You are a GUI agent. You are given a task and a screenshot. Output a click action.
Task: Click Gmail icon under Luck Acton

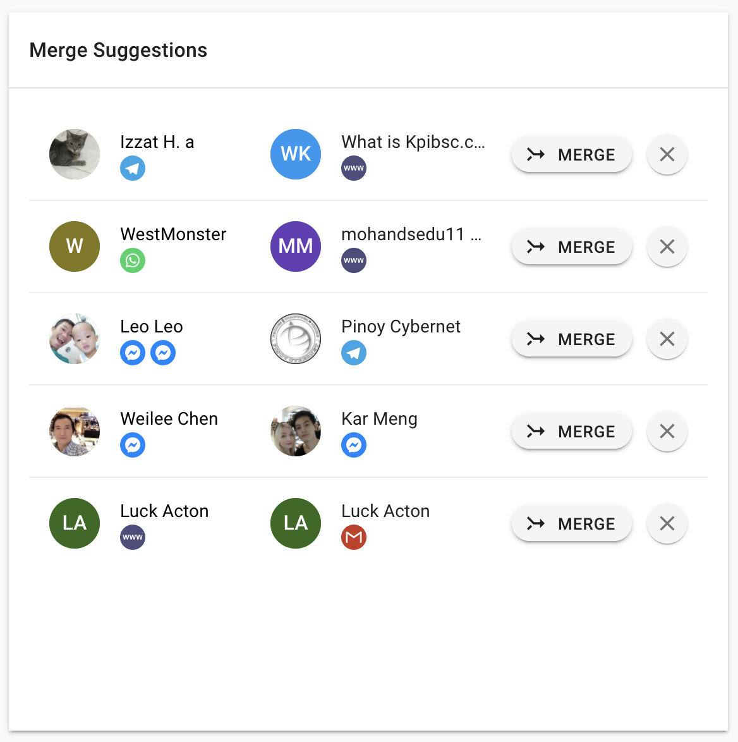pyautogui.click(x=354, y=537)
